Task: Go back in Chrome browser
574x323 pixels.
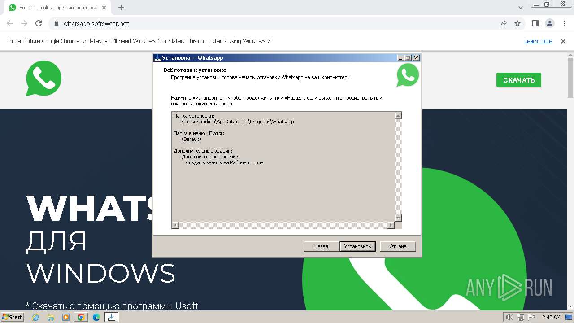Action: pos(10,23)
